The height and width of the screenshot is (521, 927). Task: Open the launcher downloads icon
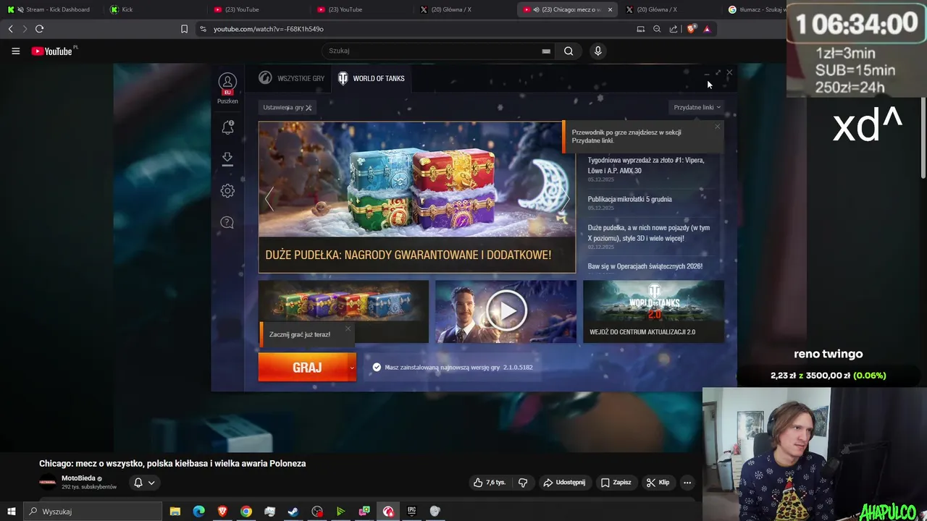point(227,159)
